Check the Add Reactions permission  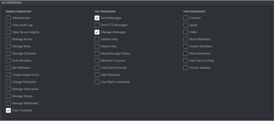click(97, 75)
